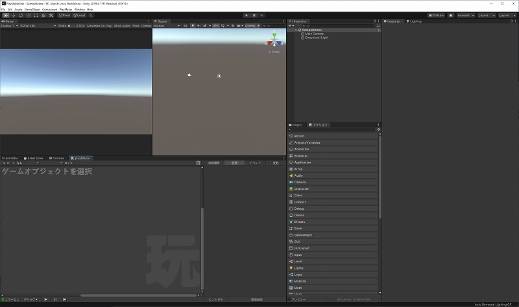This screenshot has height=307, width=519.
Task: Select the Rotate tool
Action: 21,15
